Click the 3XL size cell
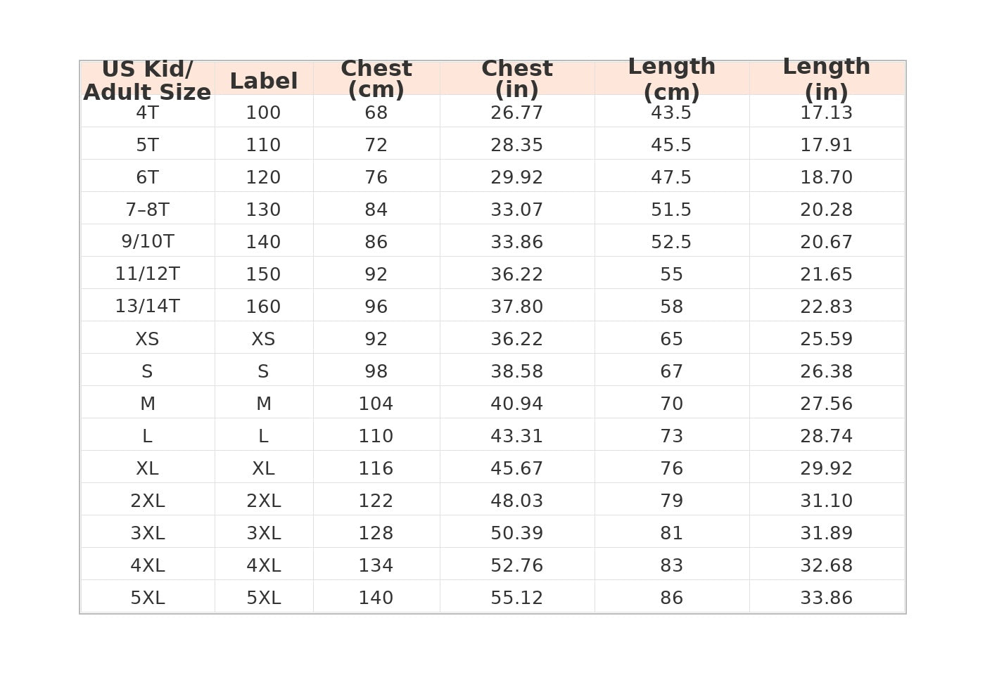985x687 pixels. pos(148,532)
